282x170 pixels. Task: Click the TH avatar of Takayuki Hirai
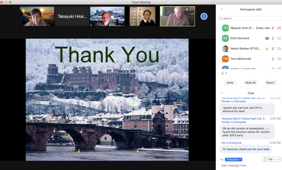click(x=225, y=28)
